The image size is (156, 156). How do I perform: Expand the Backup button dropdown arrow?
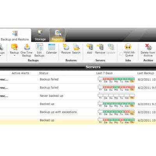pos(14,56)
